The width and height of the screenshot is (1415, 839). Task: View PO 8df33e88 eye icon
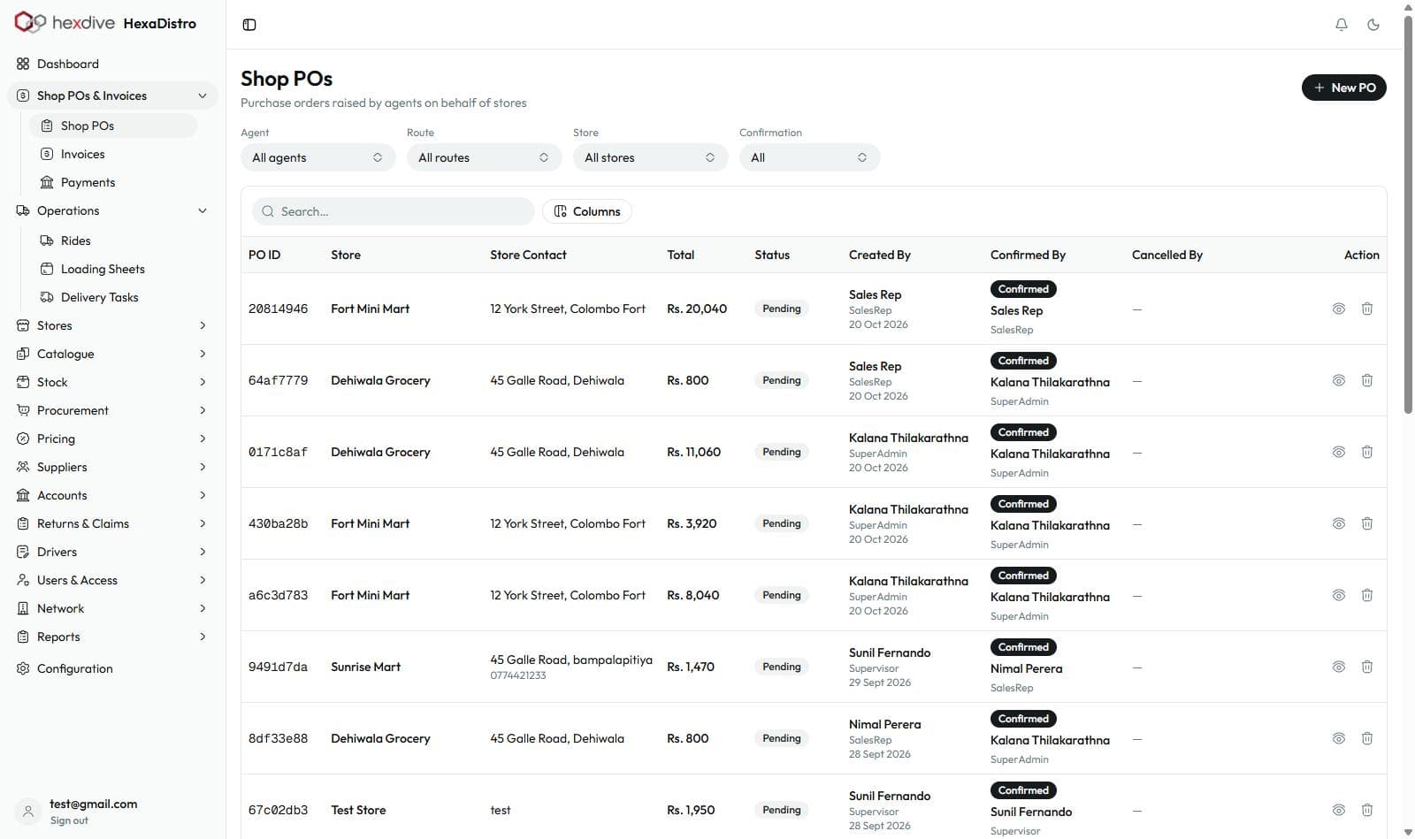coord(1339,738)
